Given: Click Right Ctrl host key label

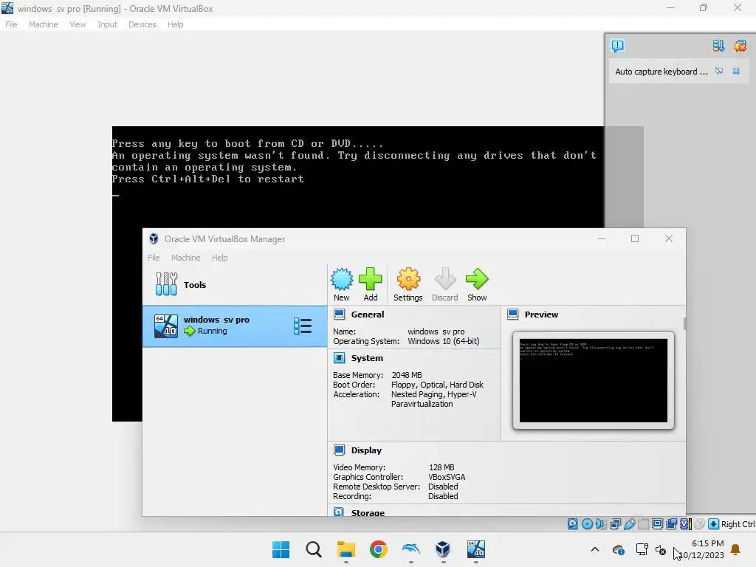Looking at the screenshot, I should click(x=738, y=524).
